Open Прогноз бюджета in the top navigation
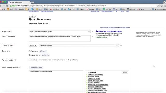166x93 pixels. point(107,11)
